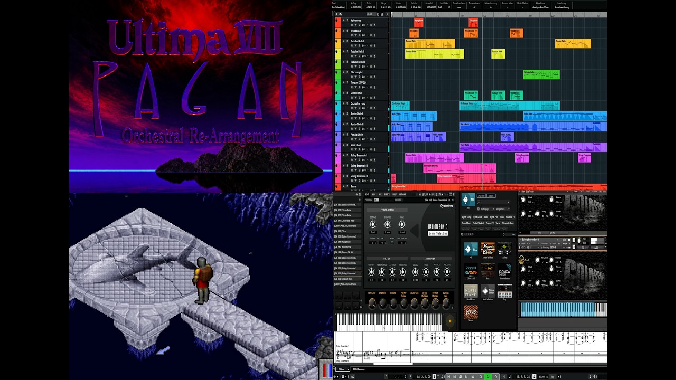676x380 pixels.
Task: Filter by Piano category
Action: [x=502, y=217]
